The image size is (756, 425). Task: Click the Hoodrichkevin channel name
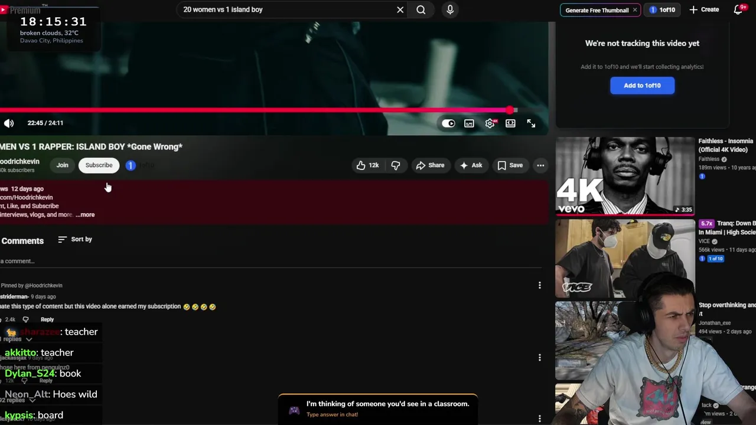[x=19, y=162]
